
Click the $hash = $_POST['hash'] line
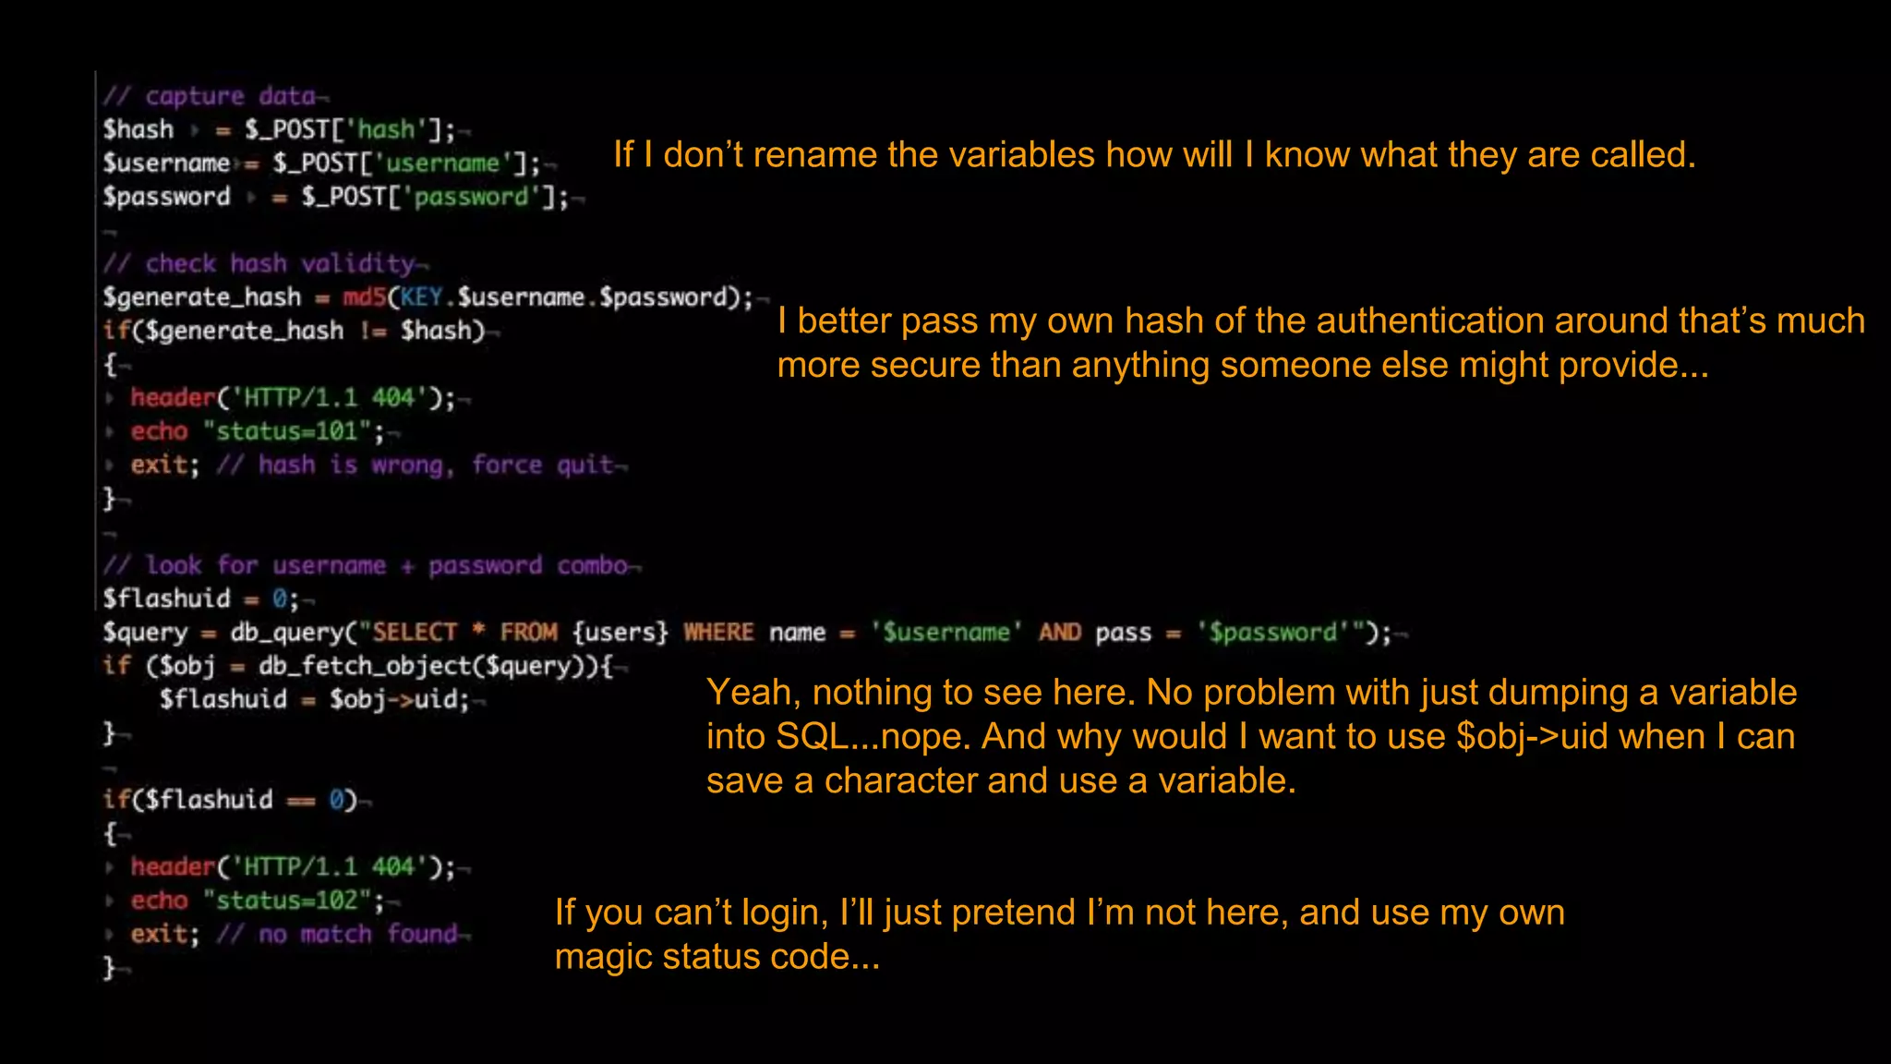click(x=280, y=129)
